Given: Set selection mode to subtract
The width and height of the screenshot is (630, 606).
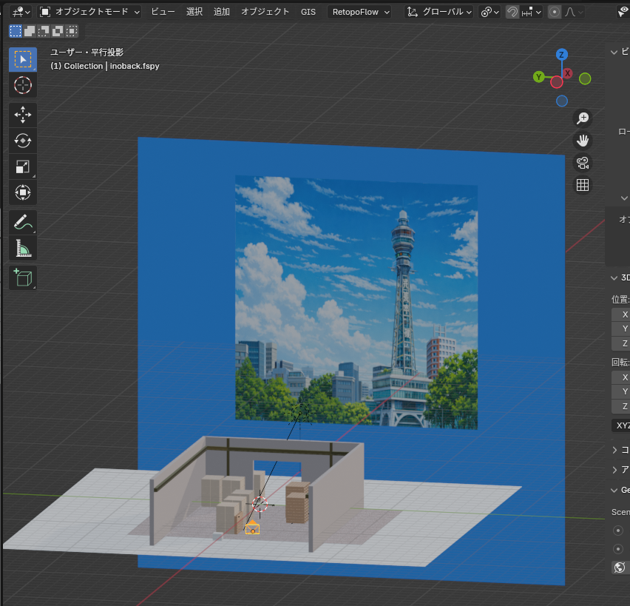Looking at the screenshot, I should tap(44, 31).
